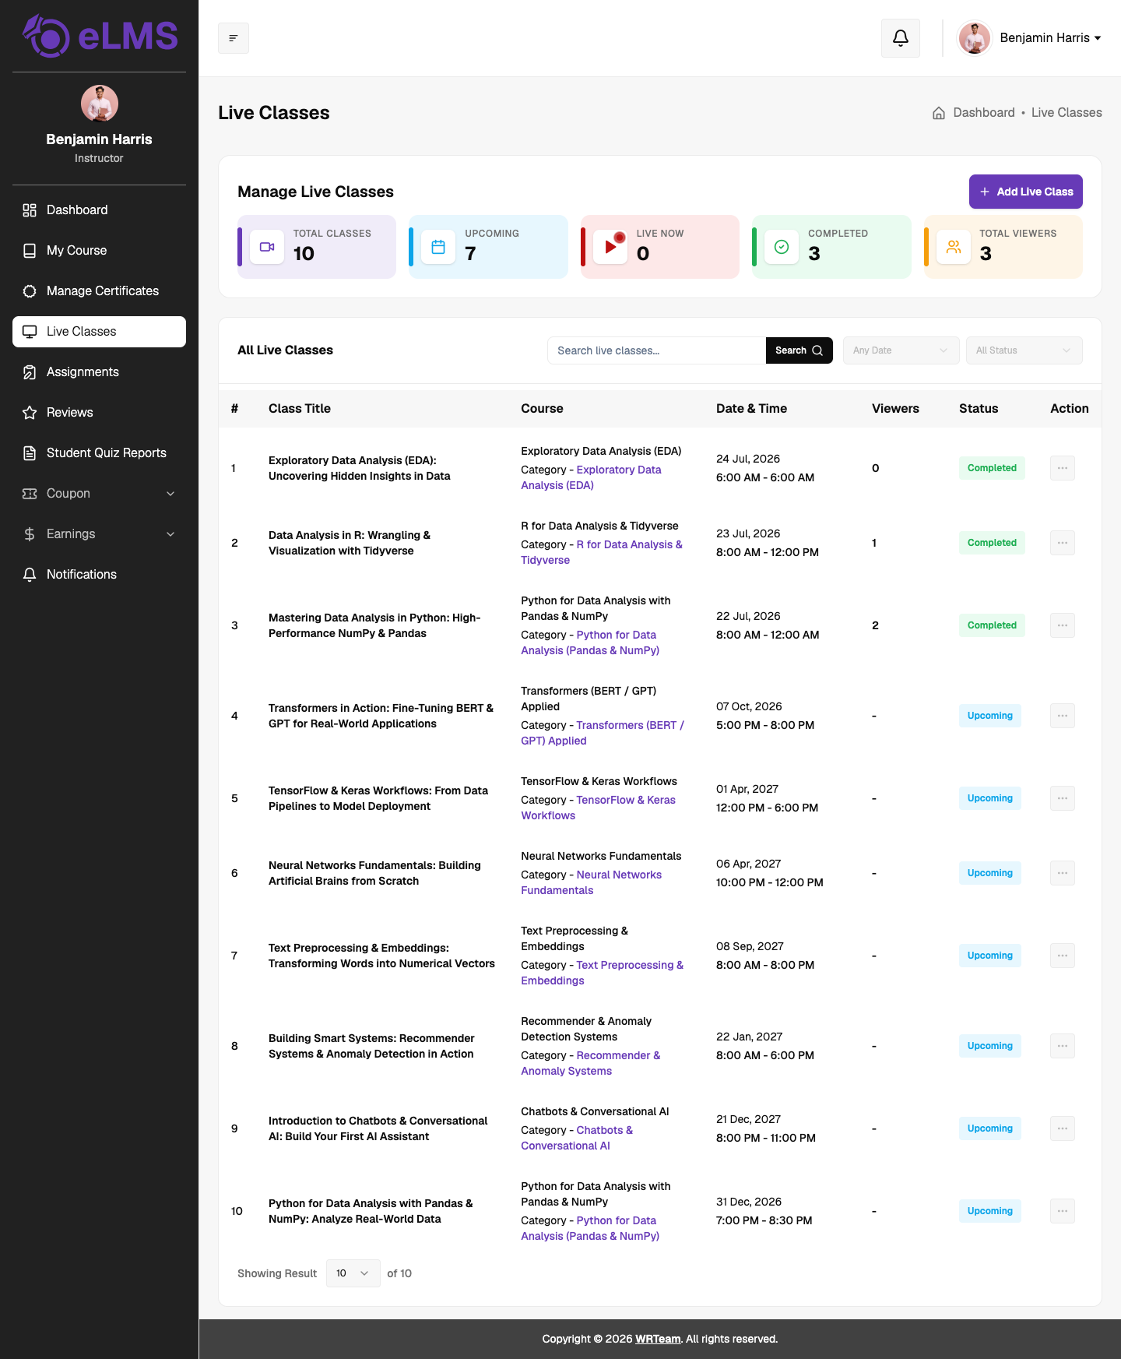1121x1359 pixels.
Task: Open the results-per-page dropdown showing 10
Action: coord(353,1273)
